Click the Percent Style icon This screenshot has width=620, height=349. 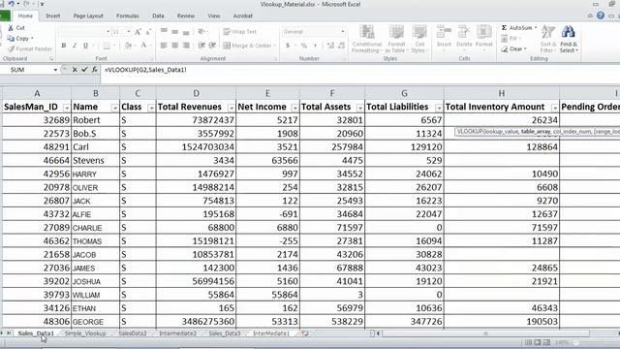(303, 46)
